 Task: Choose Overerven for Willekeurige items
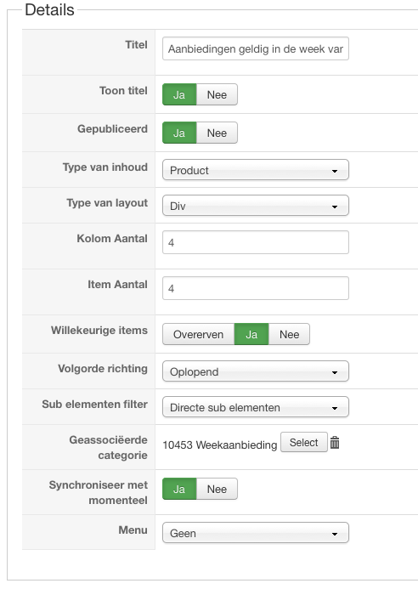pyautogui.click(x=198, y=334)
